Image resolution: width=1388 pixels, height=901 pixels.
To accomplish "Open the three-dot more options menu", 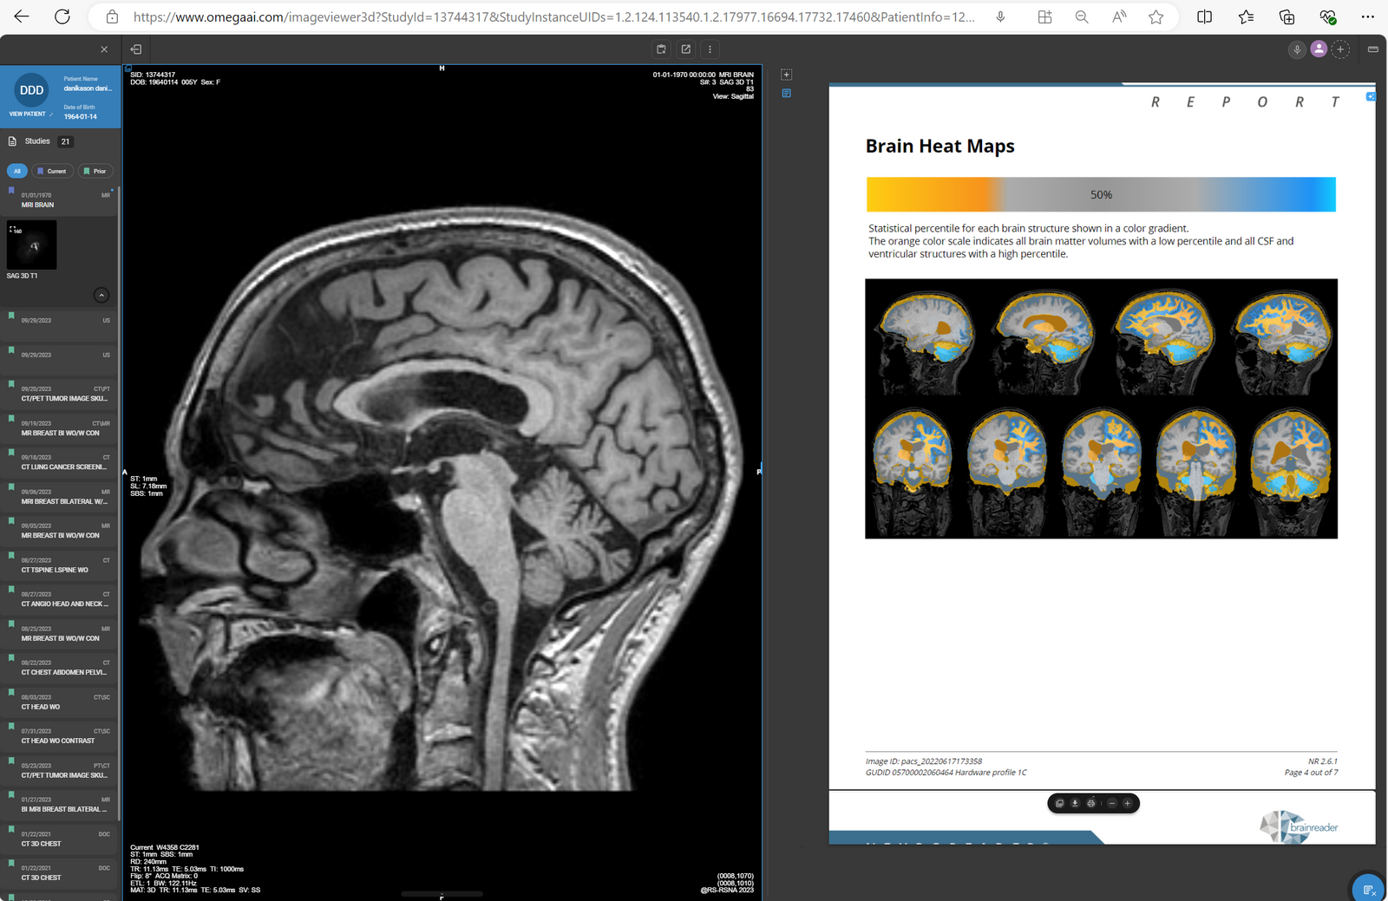I will tap(710, 49).
